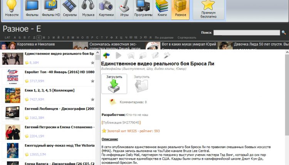Click the Запустить launch button
This screenshot has width=289, height=165.
pos(141,84)
